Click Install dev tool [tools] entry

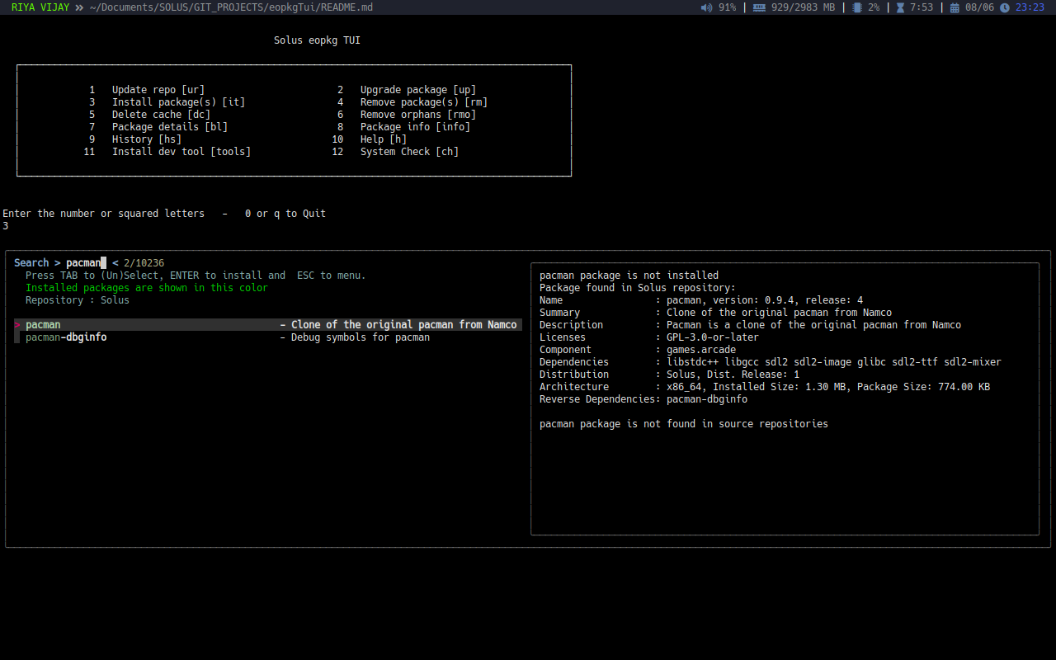point(181,152)
